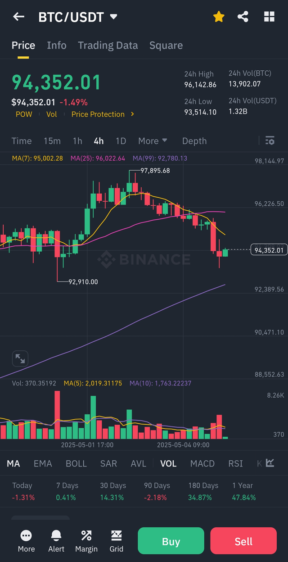Open the More options icon
The height and width of the screenshot is (562, 288).
coord(26,541)
